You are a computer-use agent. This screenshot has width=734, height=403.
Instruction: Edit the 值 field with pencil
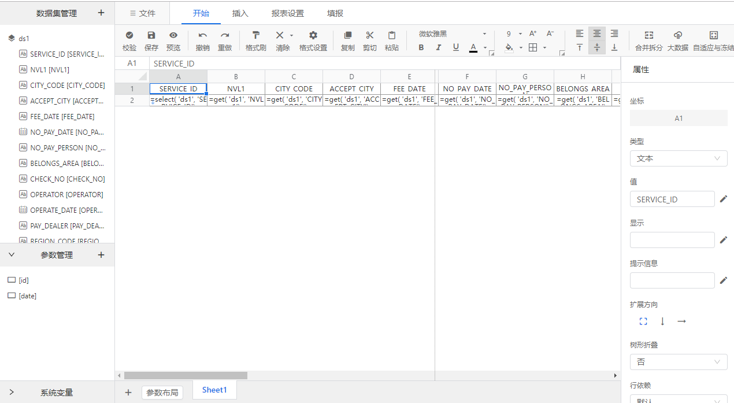723,199
